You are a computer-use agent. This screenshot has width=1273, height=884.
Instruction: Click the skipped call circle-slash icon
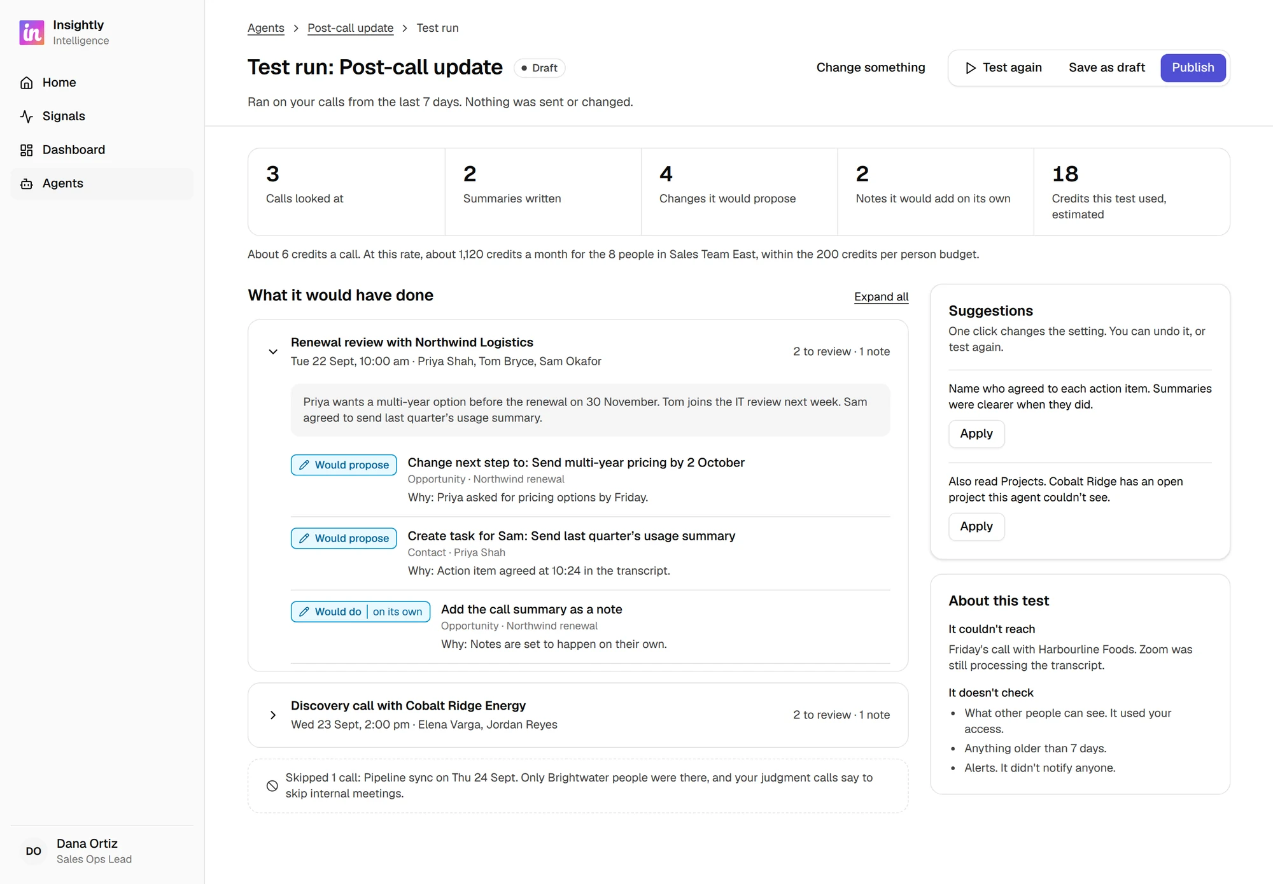point(272,786)
